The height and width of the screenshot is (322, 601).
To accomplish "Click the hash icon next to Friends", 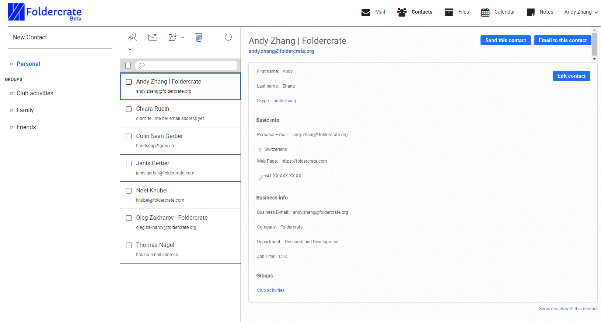I will point(11,127).
